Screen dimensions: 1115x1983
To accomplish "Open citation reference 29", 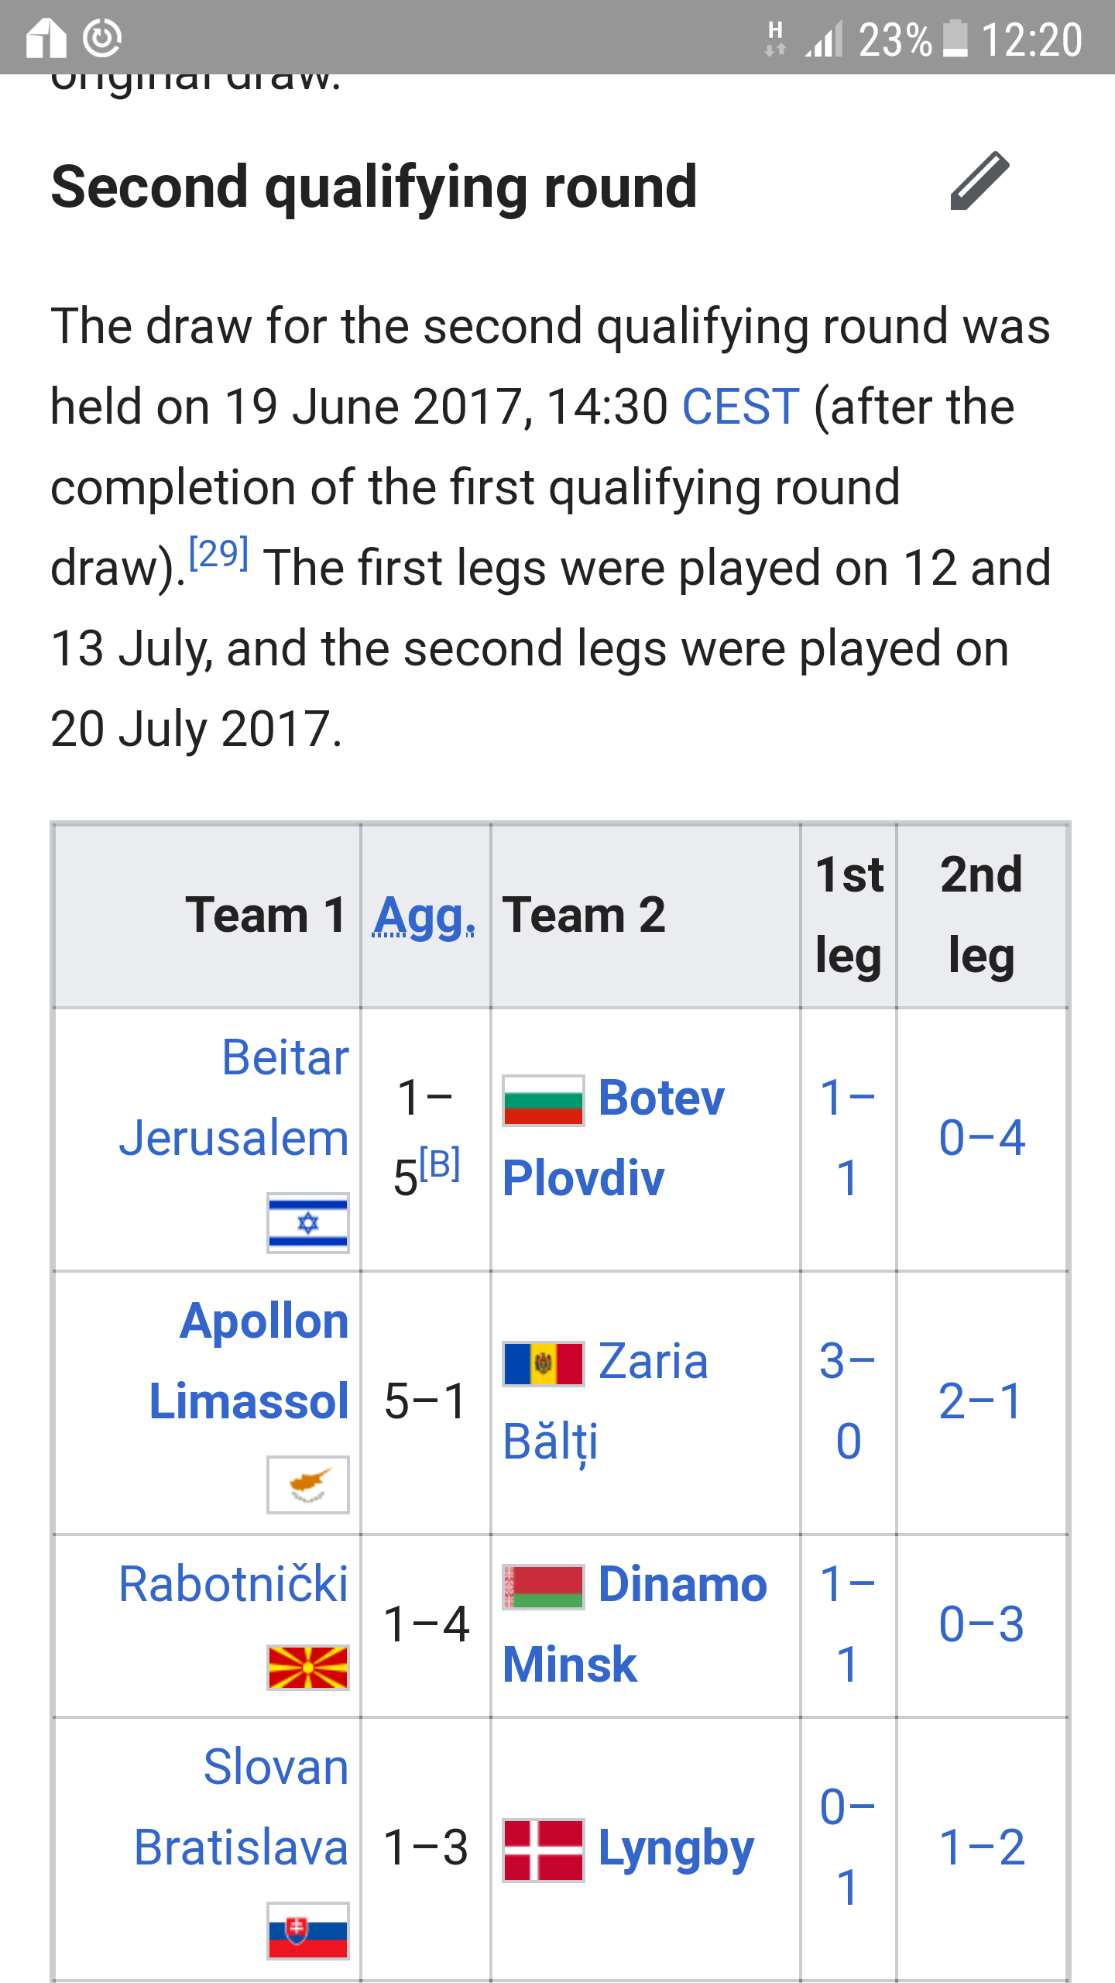I will 219,553.
